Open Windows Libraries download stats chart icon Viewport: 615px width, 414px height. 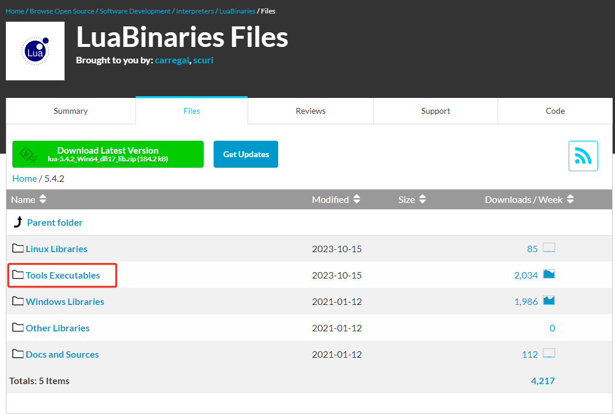coord(549,301)
